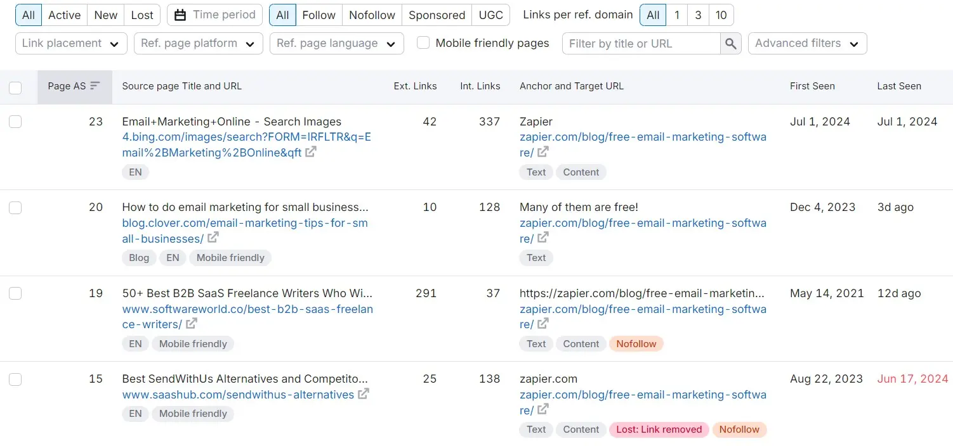Image resolution: width=953 pixels, height=446 pixels.
Task: Select the New backlinks tab
Action: [x=105, y=15]
